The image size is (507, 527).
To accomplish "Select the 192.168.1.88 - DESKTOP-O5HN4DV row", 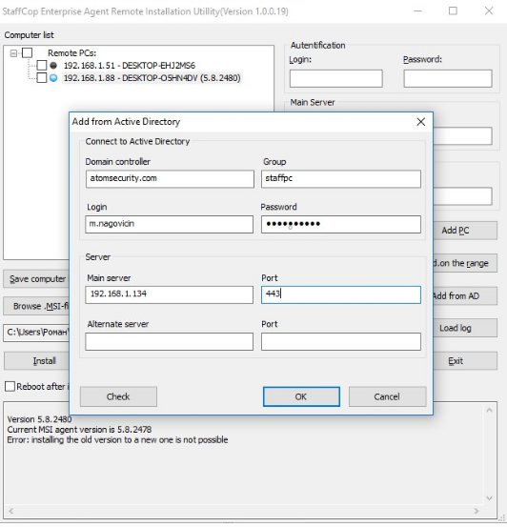I will coord(152,78).
